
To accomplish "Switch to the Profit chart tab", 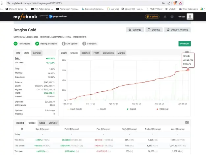I will point(96,53).
